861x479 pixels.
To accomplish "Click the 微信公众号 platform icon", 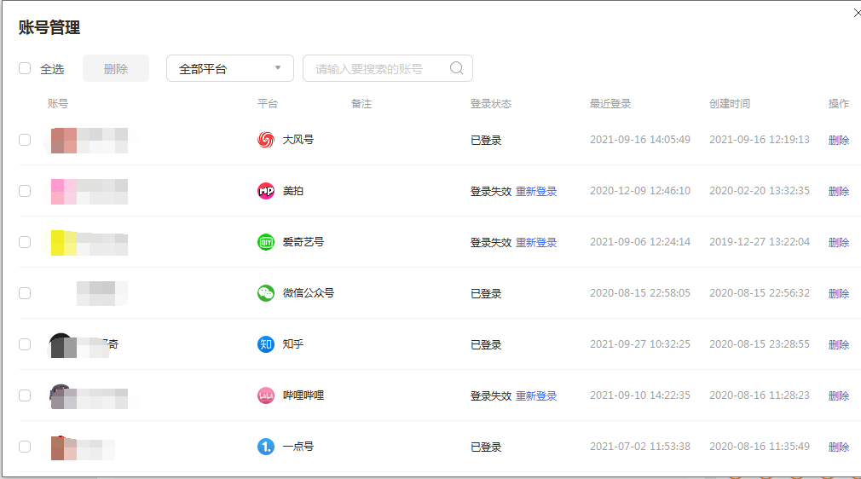I will [x=266, y=293].
